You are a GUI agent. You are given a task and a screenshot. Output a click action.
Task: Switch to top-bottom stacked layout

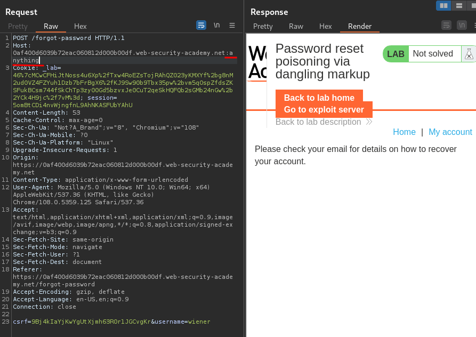(459, 5)
